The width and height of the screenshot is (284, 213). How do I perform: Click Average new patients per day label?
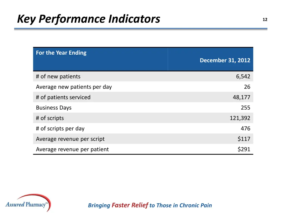pos(74,87)
